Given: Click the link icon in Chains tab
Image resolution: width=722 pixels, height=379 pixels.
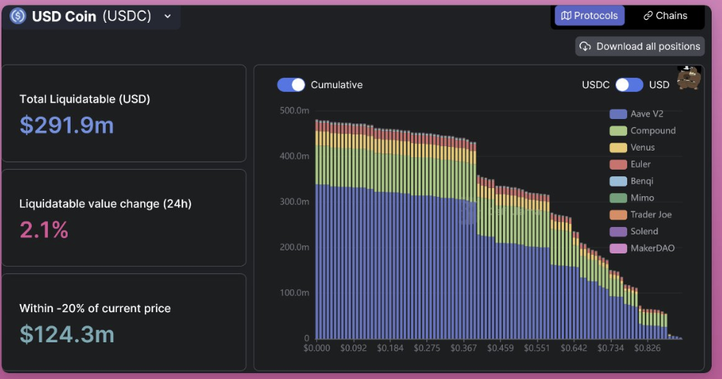Looking at the screenshot, I should click(648, 15).
